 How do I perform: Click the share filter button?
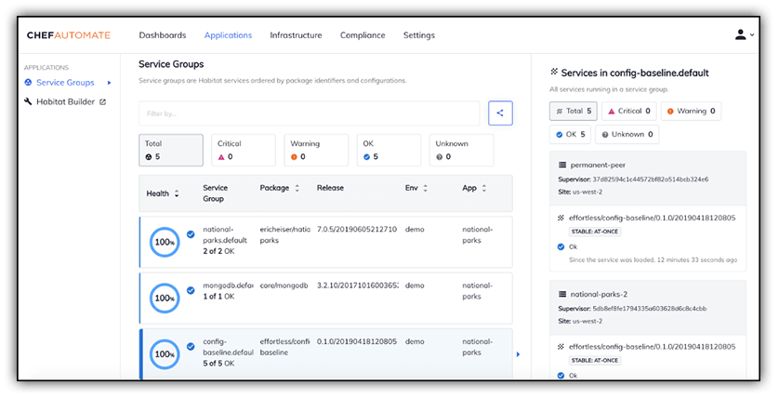[500, 113]
